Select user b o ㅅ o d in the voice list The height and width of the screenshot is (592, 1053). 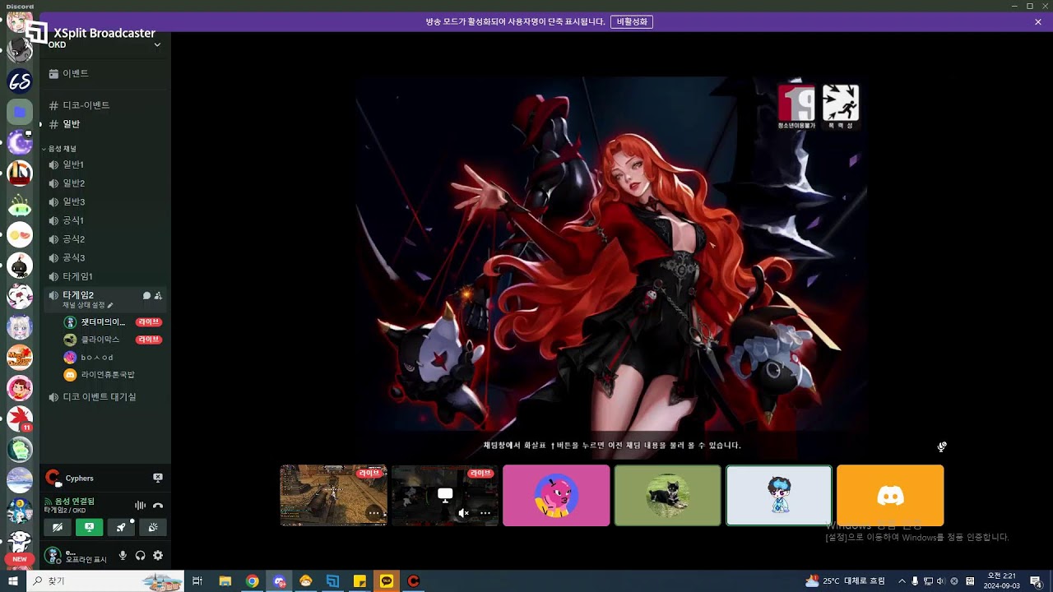(113, 358)
